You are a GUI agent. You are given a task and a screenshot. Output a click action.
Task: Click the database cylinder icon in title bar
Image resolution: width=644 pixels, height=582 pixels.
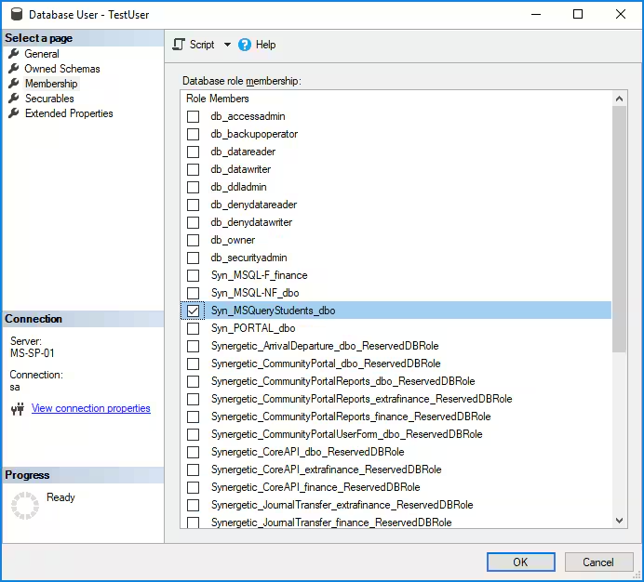[17, 14]
